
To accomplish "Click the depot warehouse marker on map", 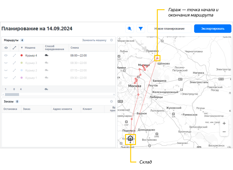I will click(x=130, y=138).
